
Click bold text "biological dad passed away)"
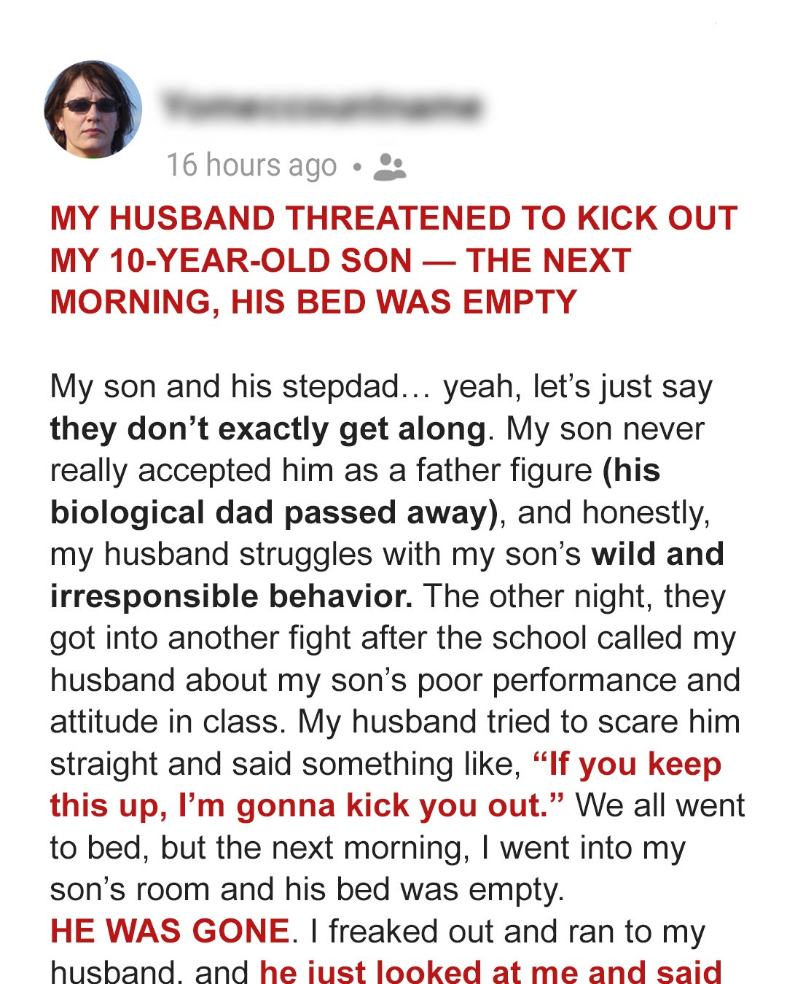point(273,513)
